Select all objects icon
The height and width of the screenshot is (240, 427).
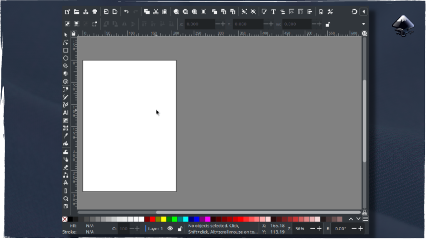[67, 24]
